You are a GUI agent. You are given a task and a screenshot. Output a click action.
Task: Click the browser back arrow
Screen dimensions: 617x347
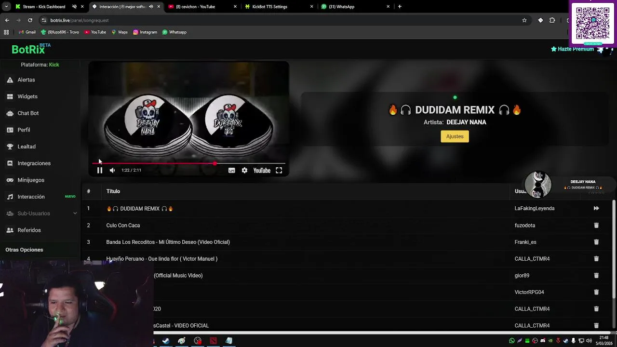[x=7, y=20]
